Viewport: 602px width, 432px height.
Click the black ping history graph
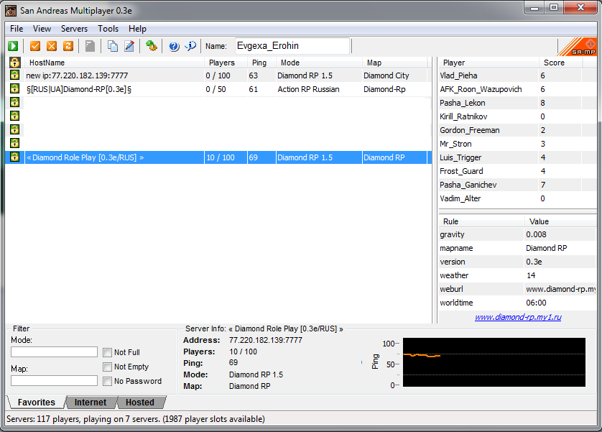[494, 362]
